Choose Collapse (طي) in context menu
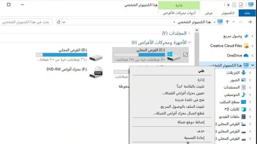The width and height of the screenshot is (257, 144). pos(172,71)
